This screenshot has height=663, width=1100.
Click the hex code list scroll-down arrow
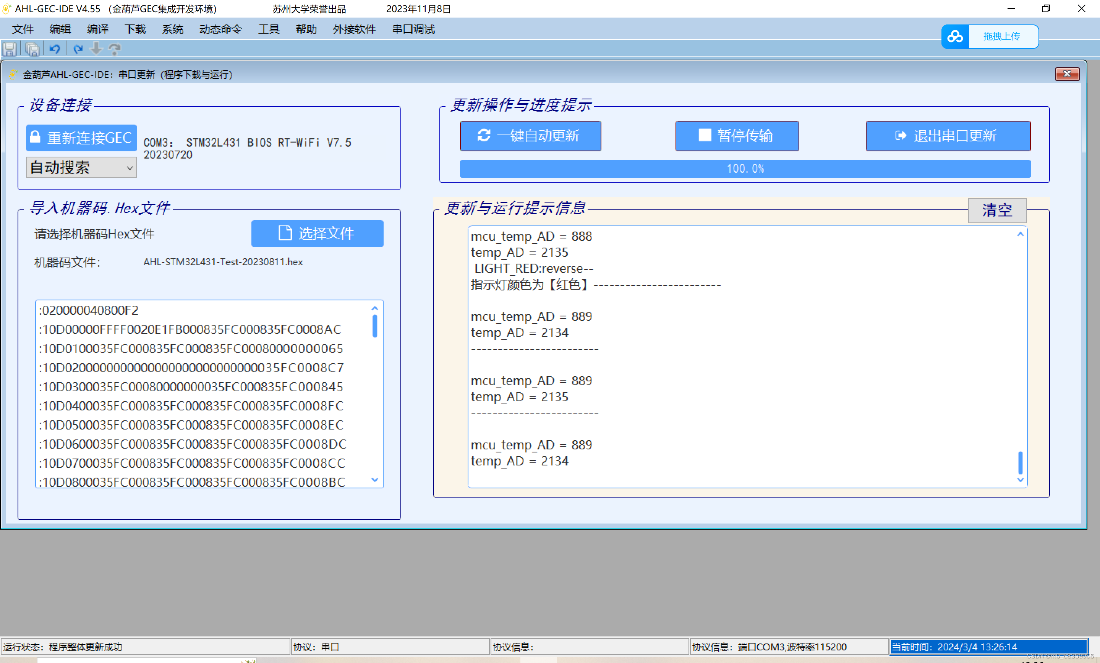374,480
